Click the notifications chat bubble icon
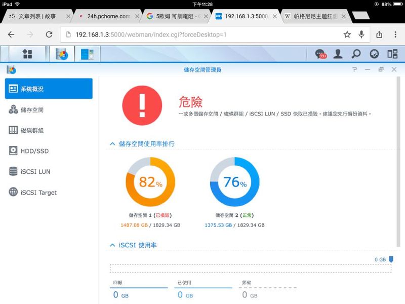The width and height of the screenshot is (405, 304). pos(320,54)
